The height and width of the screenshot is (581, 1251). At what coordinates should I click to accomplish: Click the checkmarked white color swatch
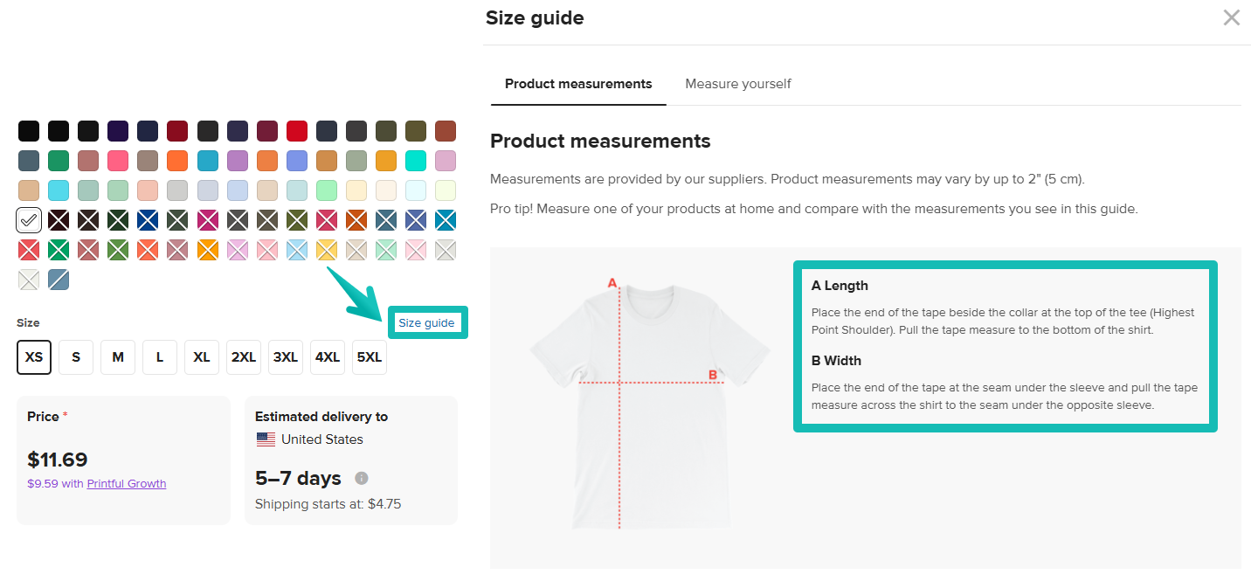(29, 219)
